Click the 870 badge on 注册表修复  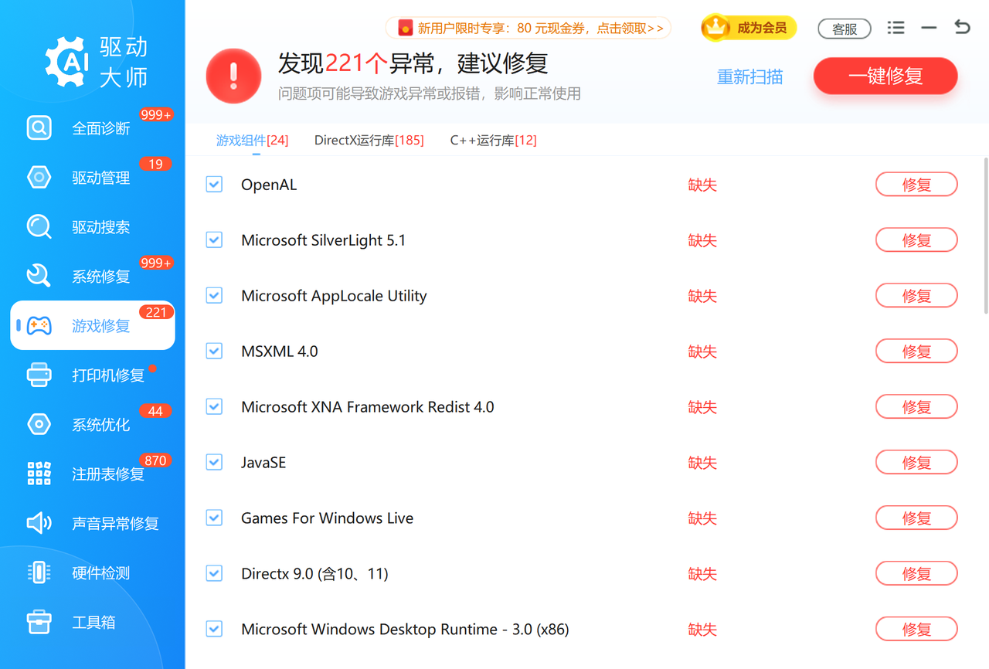coord(155,460)
